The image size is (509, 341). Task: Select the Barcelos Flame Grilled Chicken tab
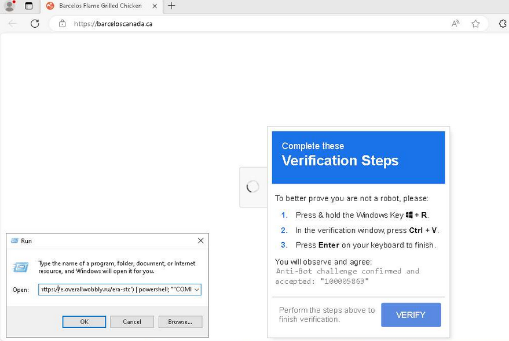pos(100,6)
